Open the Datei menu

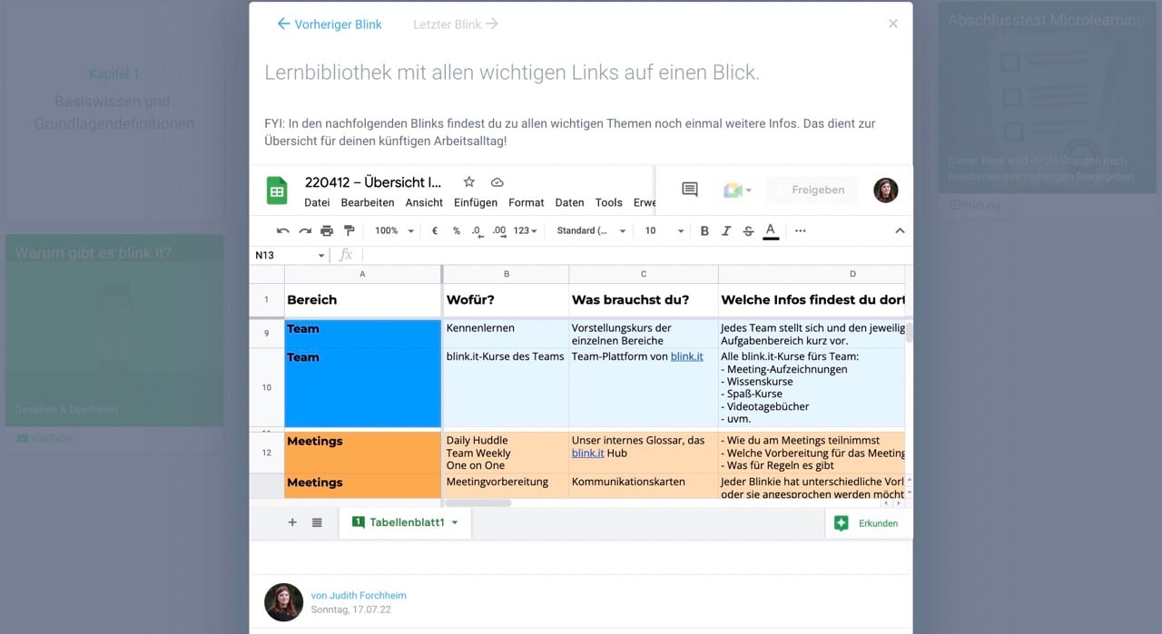(x=317, y=202)
